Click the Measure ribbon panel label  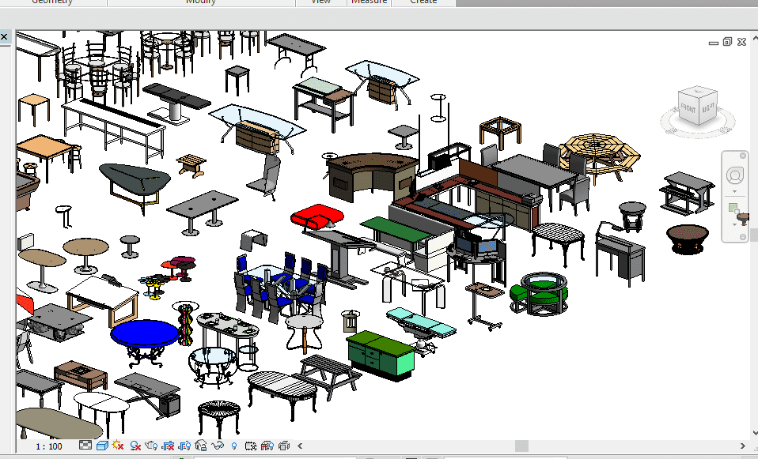click(370, 2)
